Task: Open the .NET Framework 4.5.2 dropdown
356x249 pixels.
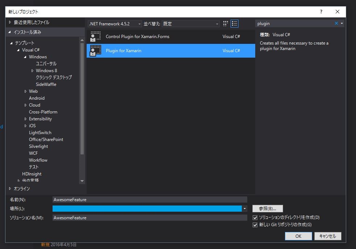Action: coord(115,24)
